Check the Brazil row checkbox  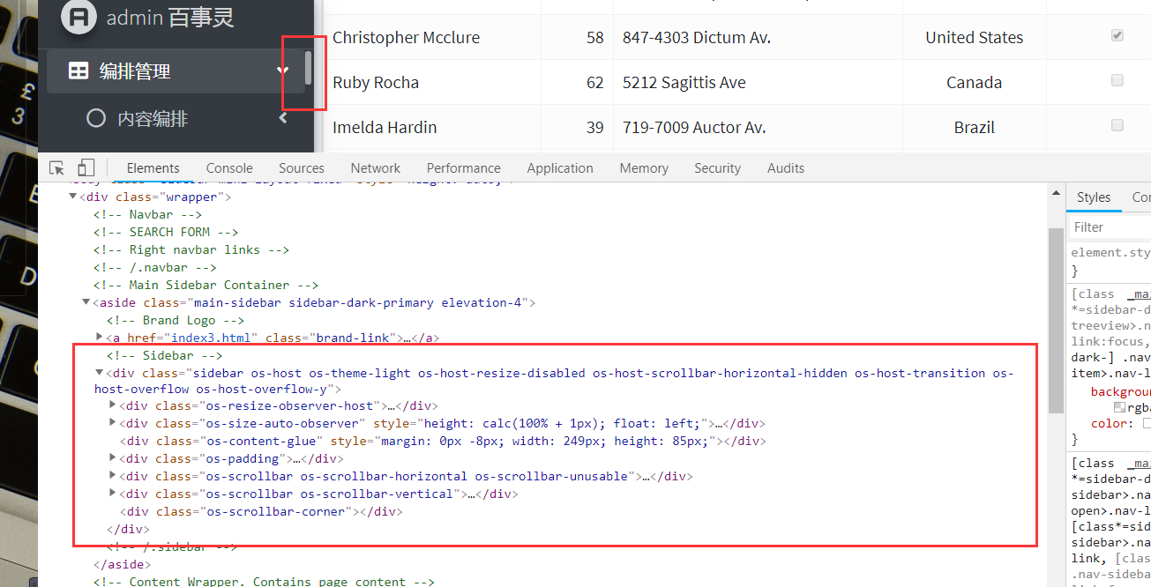1117,124
